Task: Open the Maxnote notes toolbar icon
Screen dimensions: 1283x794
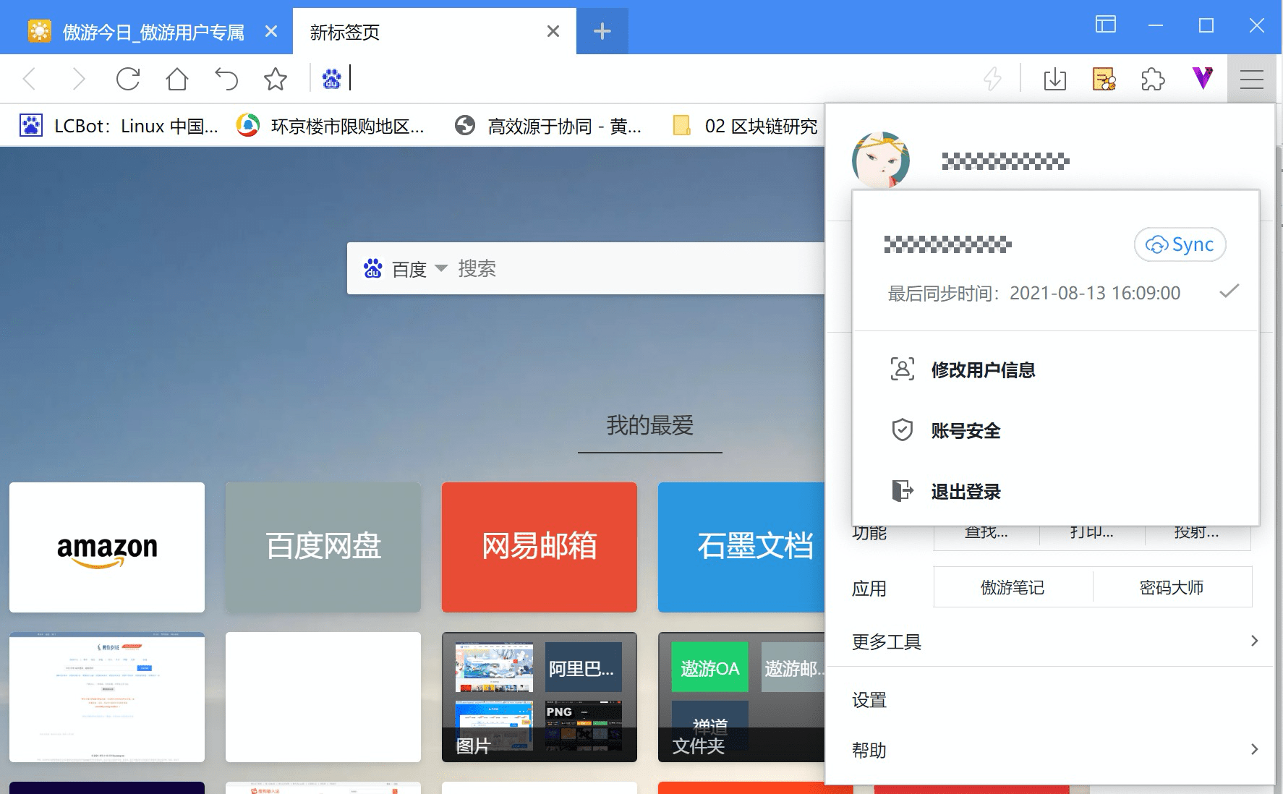Action: pos(1104,78)
